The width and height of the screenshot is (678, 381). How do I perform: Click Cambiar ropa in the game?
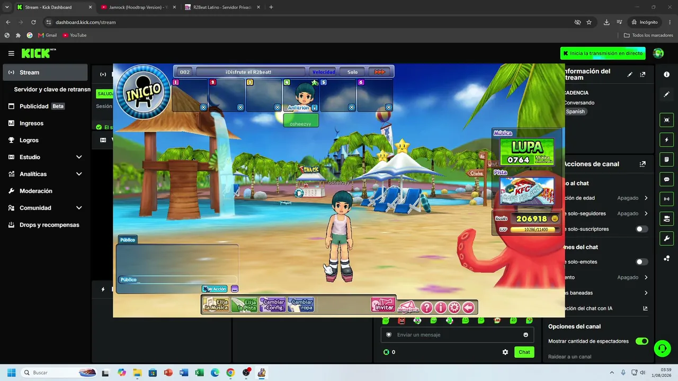pos(301,305)
